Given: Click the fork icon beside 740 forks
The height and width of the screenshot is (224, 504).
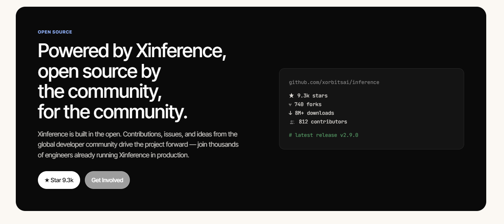Looking at the screenshot, I should click(x=290, y=105).
